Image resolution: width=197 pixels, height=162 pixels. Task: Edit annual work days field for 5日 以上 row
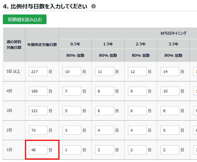pyautogui.click(x=38, y=71)
